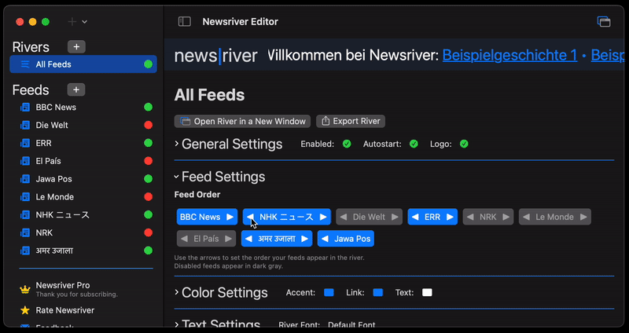
Task: Expand General Settings section
Action: tap(176, 144)
